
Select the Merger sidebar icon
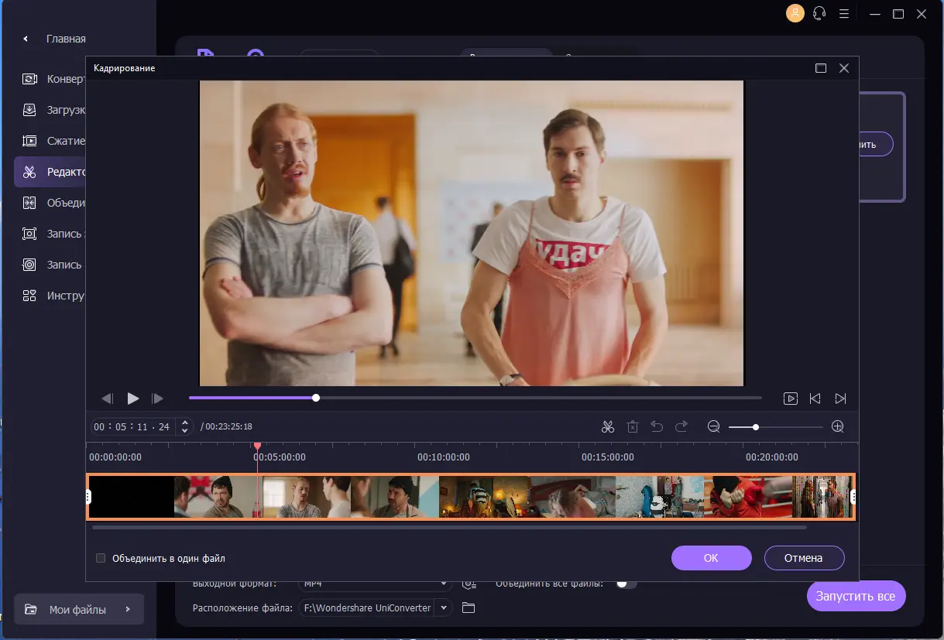(29, 203)
